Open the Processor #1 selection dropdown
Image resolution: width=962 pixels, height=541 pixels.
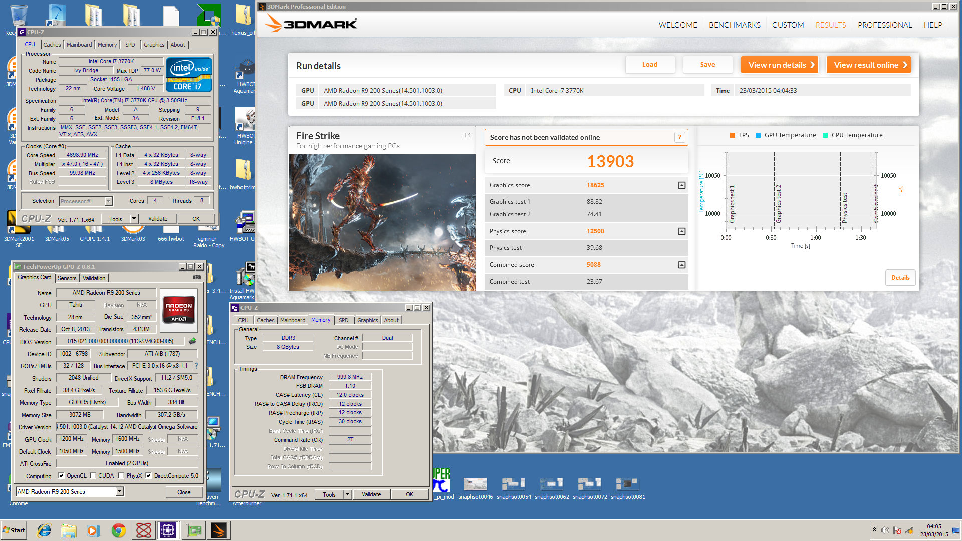(x=109, y=201)
